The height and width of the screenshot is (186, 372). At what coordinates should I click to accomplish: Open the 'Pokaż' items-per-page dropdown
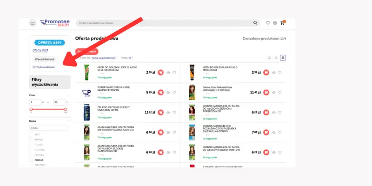pyautogui.click(x=130, y=58)
